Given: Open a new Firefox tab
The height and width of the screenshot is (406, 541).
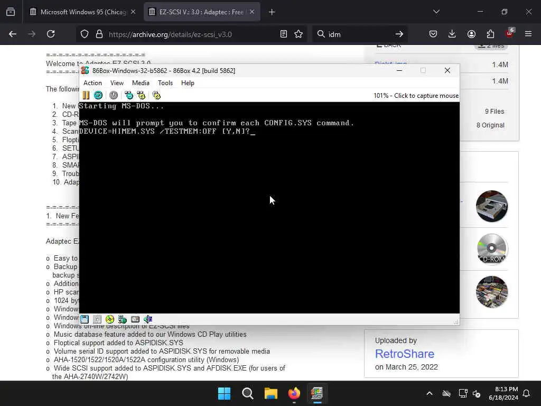Looking at the screenshot, I should click(x=272, y=12).
